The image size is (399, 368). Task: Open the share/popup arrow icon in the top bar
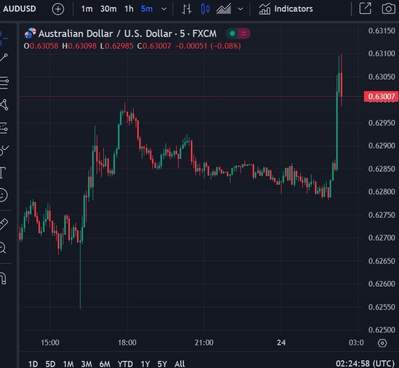pos(365,8)
